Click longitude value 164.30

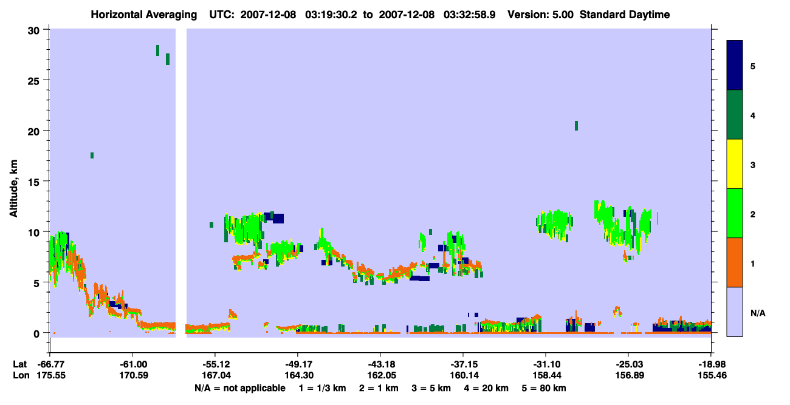click(x=298, y=375)
